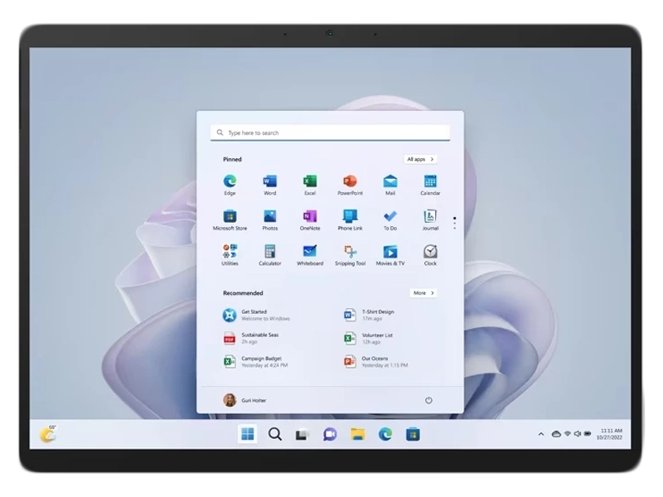
Task: Open Campaign Budget spreadsheet
Action: tap(255, 361)
